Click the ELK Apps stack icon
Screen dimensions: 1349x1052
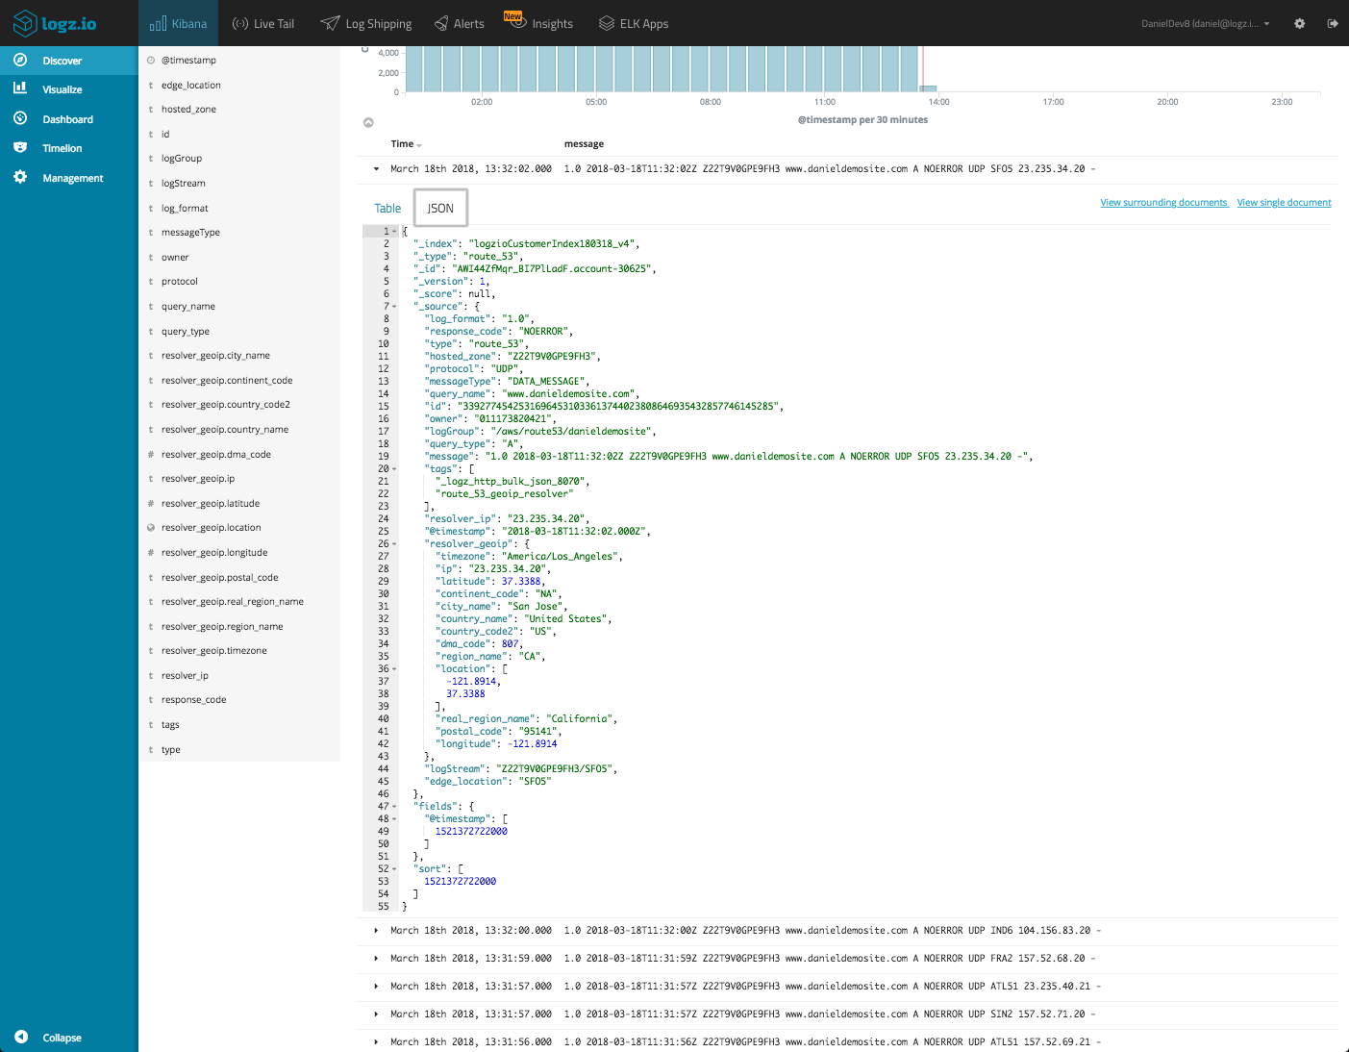coord(607,23)
